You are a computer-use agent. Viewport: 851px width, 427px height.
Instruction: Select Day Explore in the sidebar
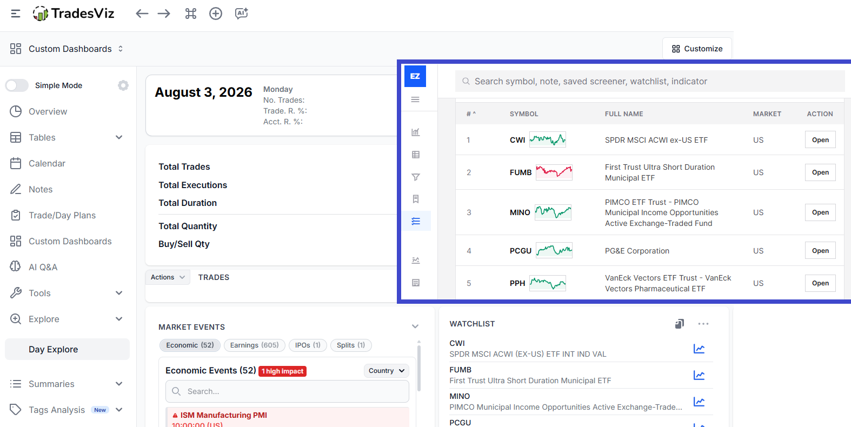[67, 349]
